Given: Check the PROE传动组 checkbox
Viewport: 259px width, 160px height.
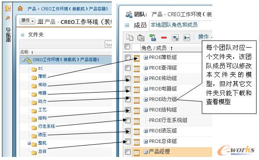Looking at the screenshot, I should [x=128, y=78].
